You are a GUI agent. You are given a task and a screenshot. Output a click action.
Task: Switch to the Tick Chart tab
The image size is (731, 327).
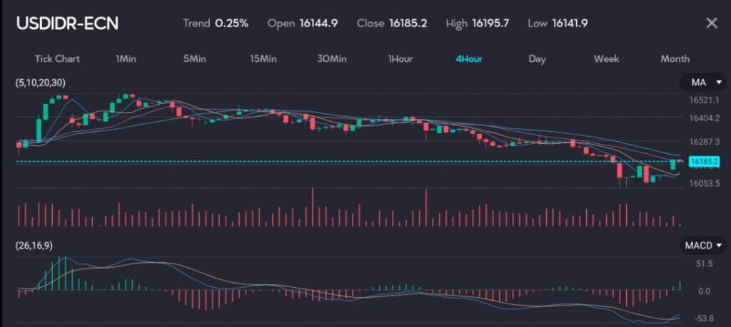[57, 58]
